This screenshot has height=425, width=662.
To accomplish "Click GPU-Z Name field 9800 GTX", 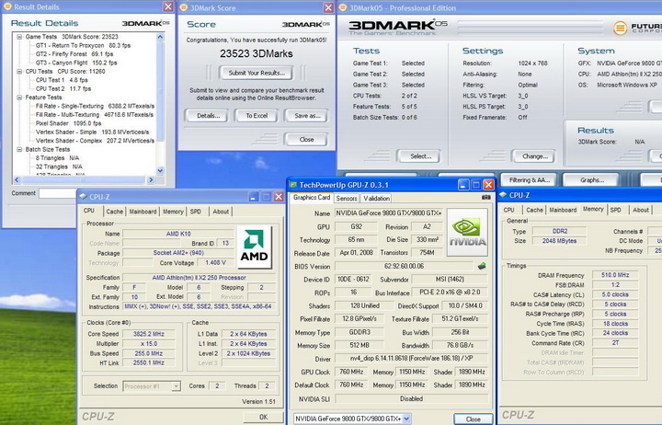I will (389, 213).
